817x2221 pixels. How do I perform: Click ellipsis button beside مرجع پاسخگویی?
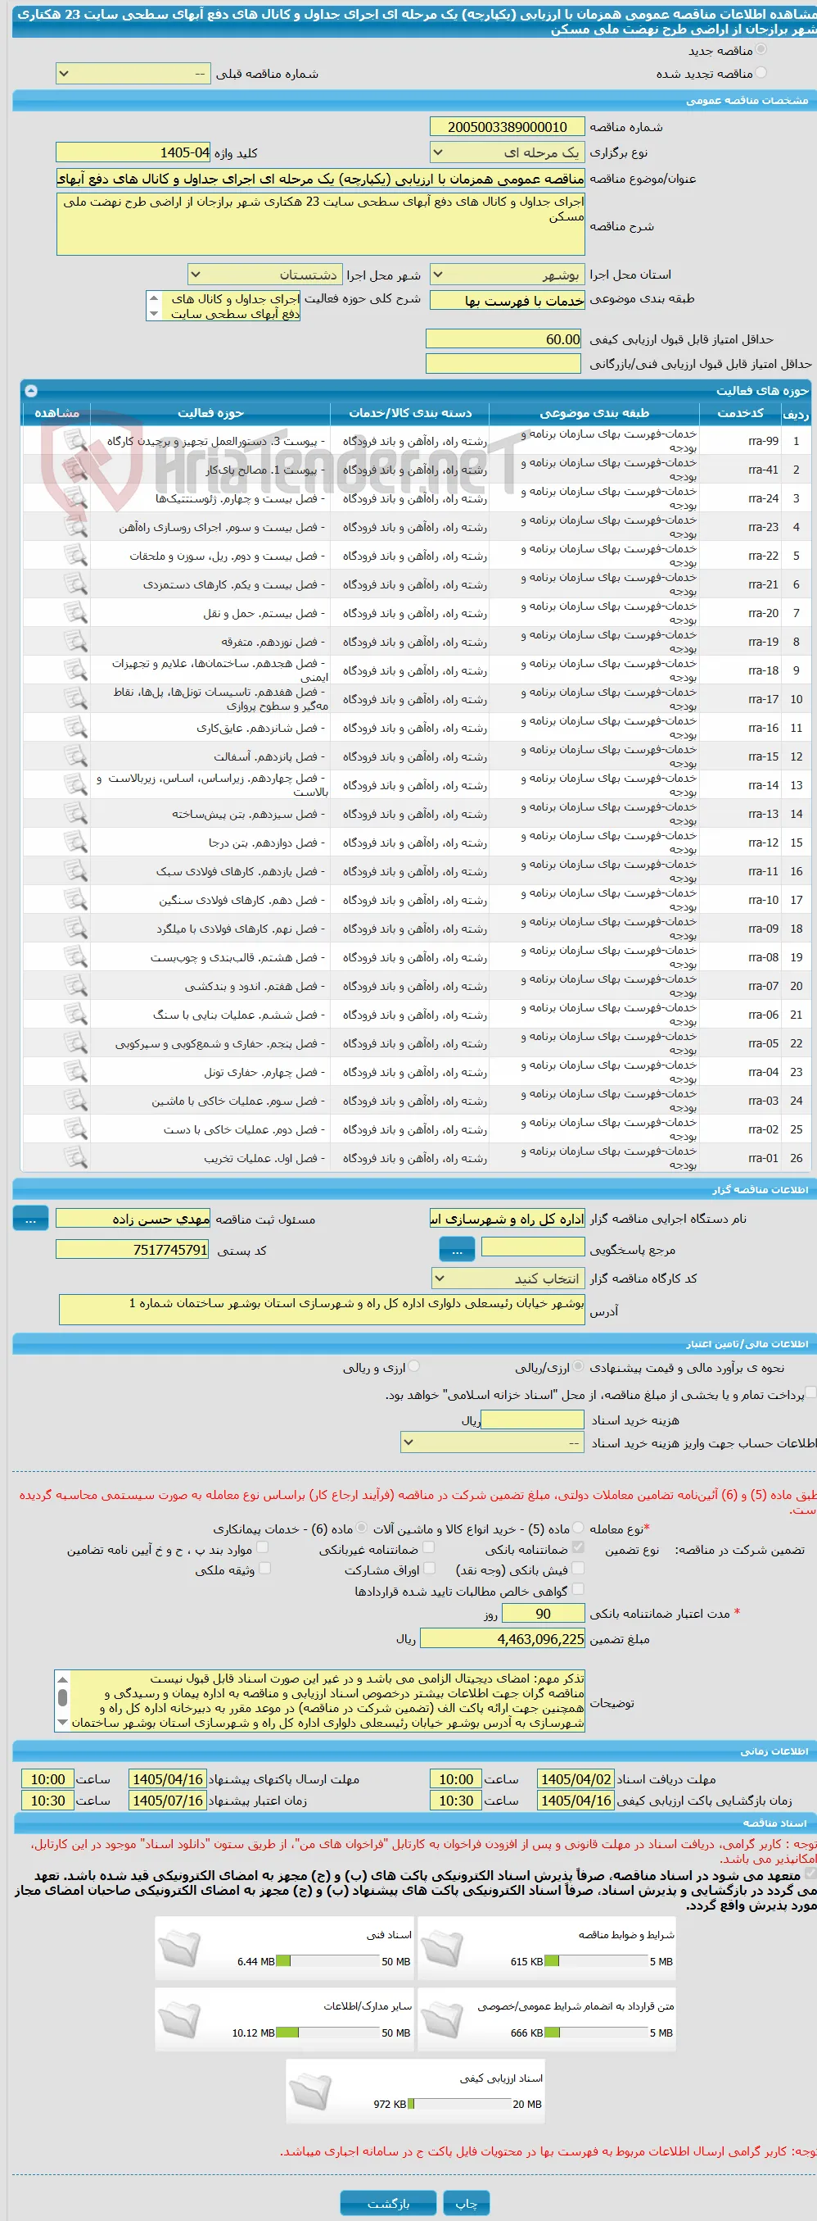[456, 1249]
